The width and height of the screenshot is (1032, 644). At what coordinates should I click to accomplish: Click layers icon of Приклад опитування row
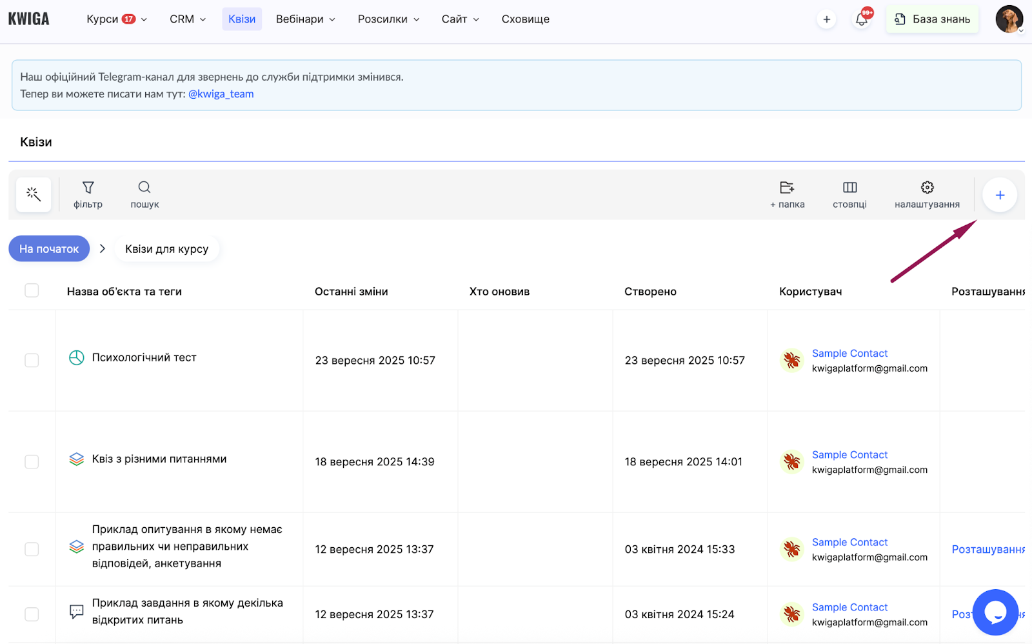[x=77, y=547]
